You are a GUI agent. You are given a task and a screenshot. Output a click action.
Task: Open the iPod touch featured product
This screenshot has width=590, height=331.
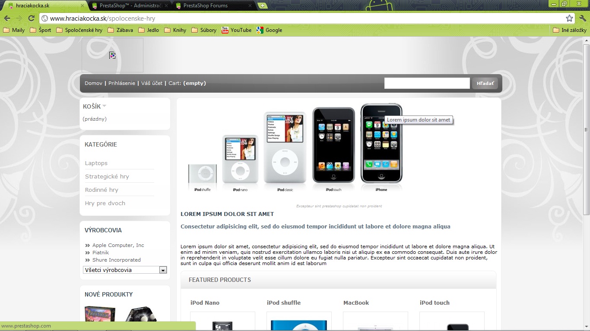(435, 303)
